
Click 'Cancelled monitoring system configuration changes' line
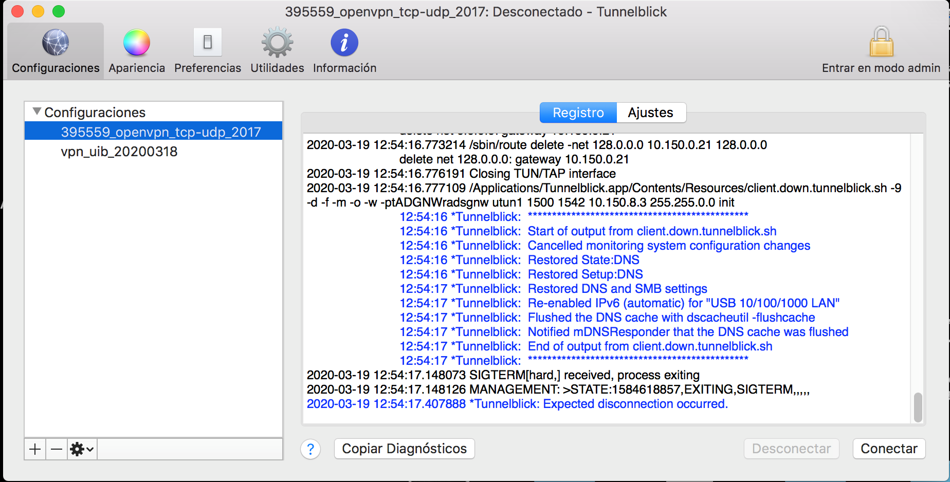pos(605,246)
